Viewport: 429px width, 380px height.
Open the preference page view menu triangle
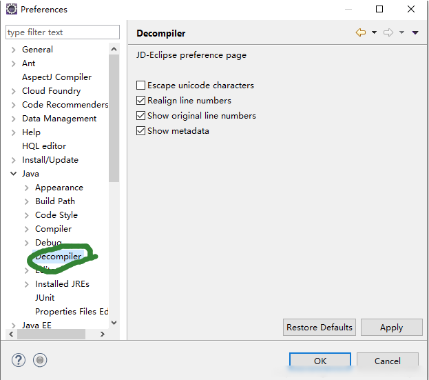click(415, 32)
